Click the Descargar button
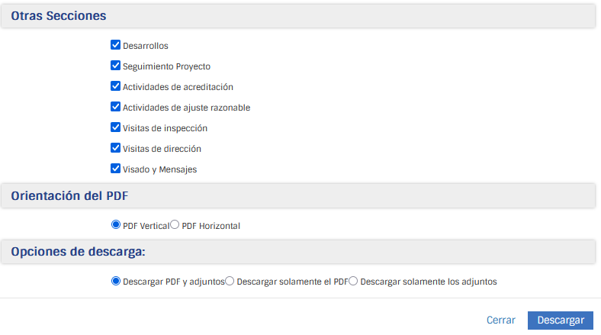This screenshot has width=601, height=335. click(561, 321)
